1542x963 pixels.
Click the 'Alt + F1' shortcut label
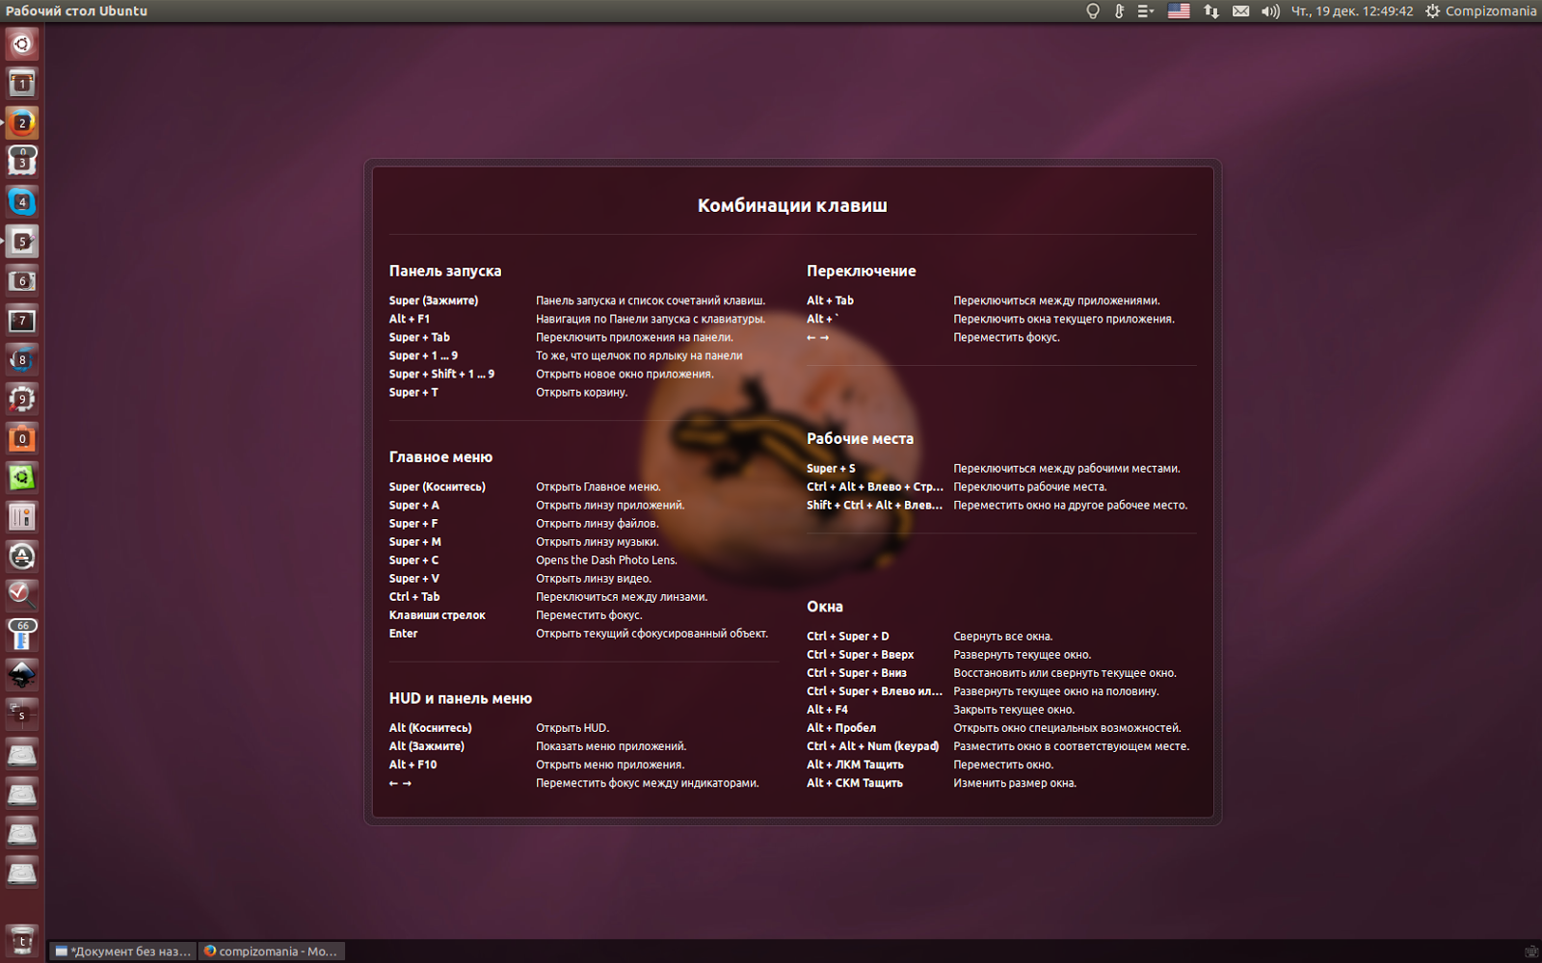pos(410,319)
